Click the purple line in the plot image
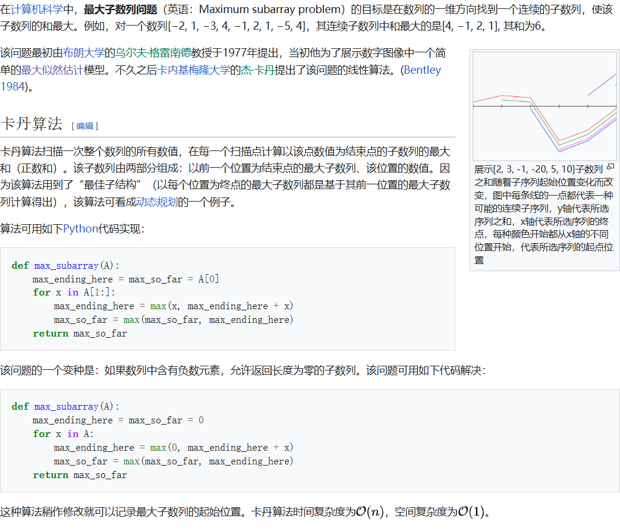The height and width of the screenshot is (531, 620). pos(602,84)
